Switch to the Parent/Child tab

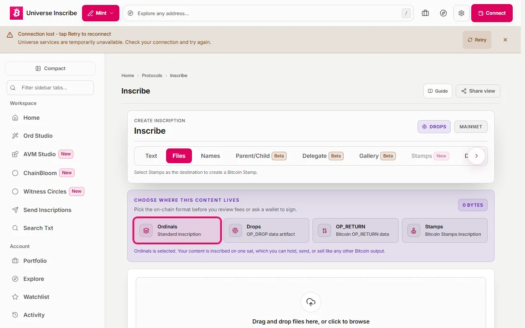261,156
